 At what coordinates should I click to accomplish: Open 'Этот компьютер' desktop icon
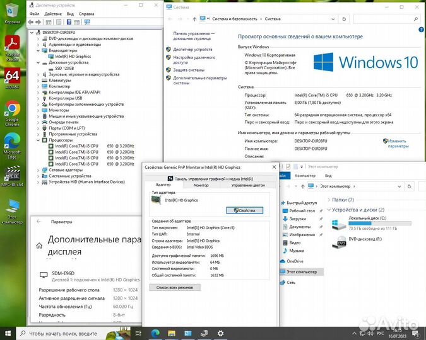tap(12, 212)
